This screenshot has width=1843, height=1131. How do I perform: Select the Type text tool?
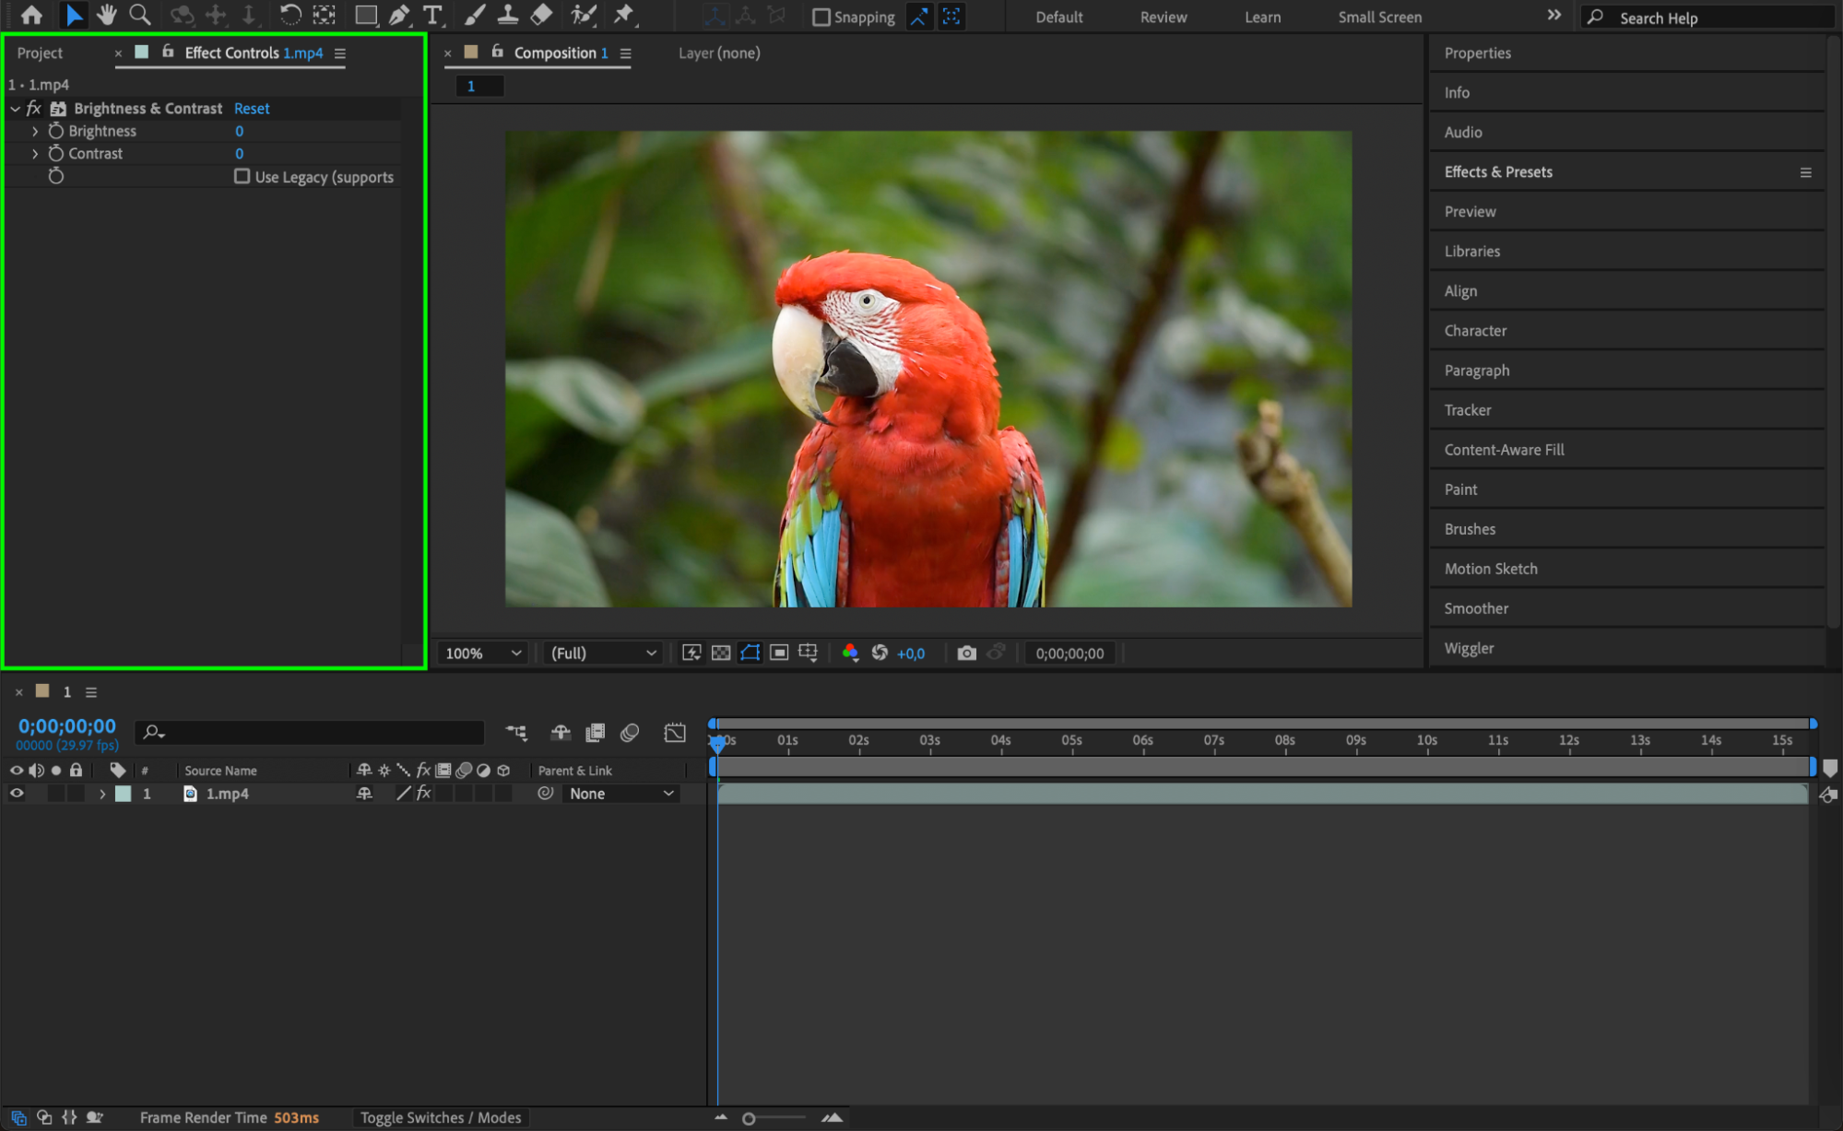[431, 15]
